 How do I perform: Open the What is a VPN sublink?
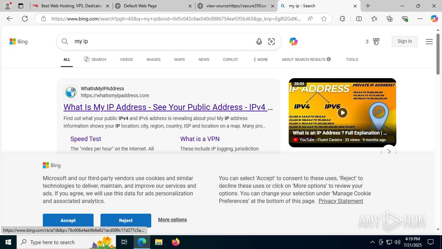pos(200,139)
